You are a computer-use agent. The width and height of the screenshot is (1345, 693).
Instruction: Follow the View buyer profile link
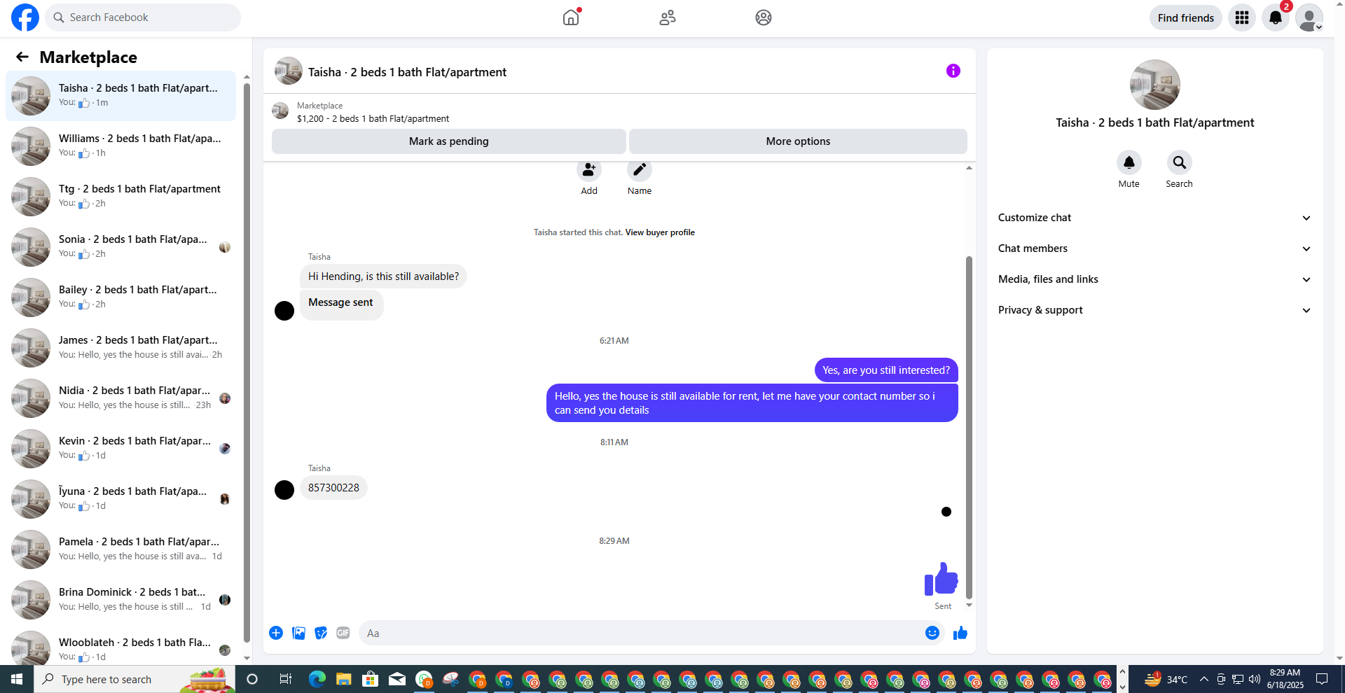point(660,232)
